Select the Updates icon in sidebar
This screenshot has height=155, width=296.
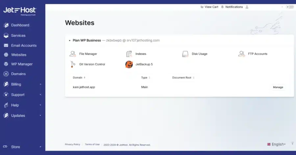point(6,115)
